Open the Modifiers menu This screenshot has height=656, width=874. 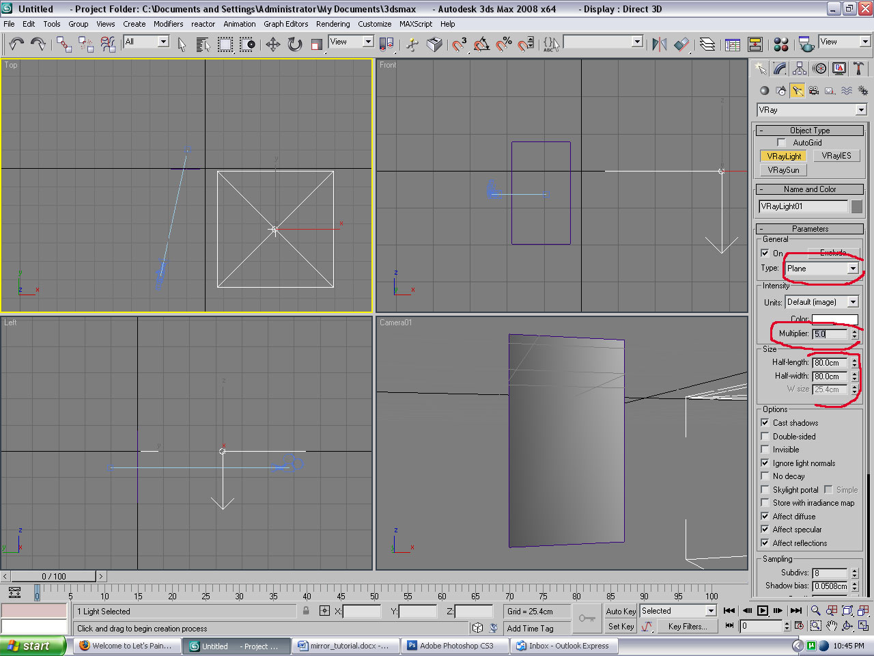(x=168, y=24)
